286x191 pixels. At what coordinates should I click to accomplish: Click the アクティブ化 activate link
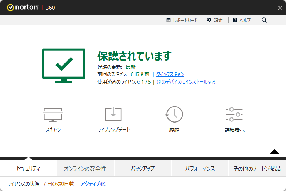(93, 184)
